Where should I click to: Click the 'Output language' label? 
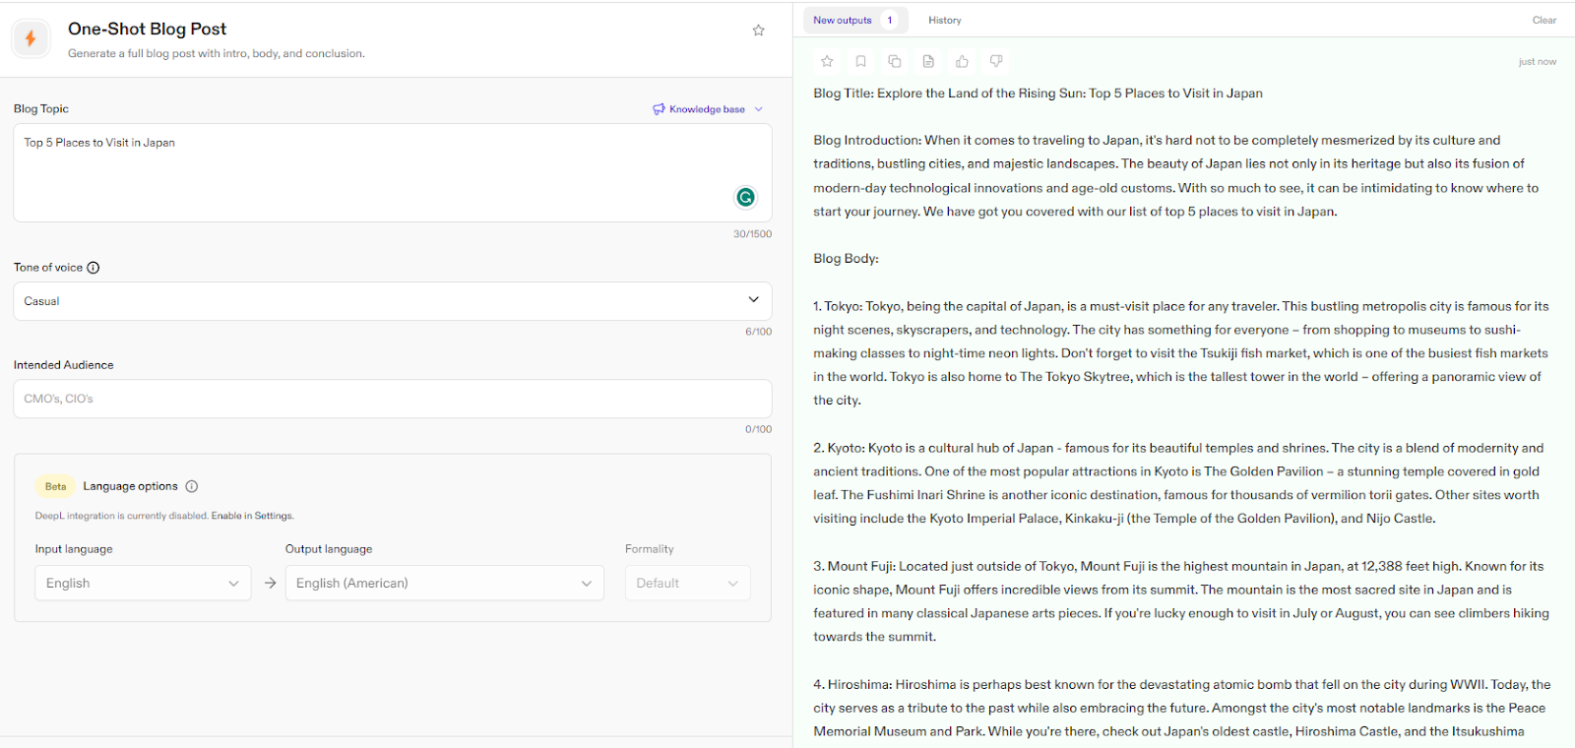(329, 549)
